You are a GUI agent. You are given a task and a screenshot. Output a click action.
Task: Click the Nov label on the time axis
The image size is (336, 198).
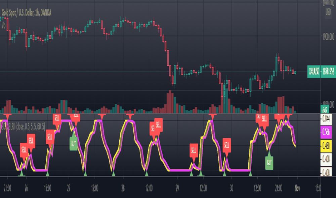point(297,187)
